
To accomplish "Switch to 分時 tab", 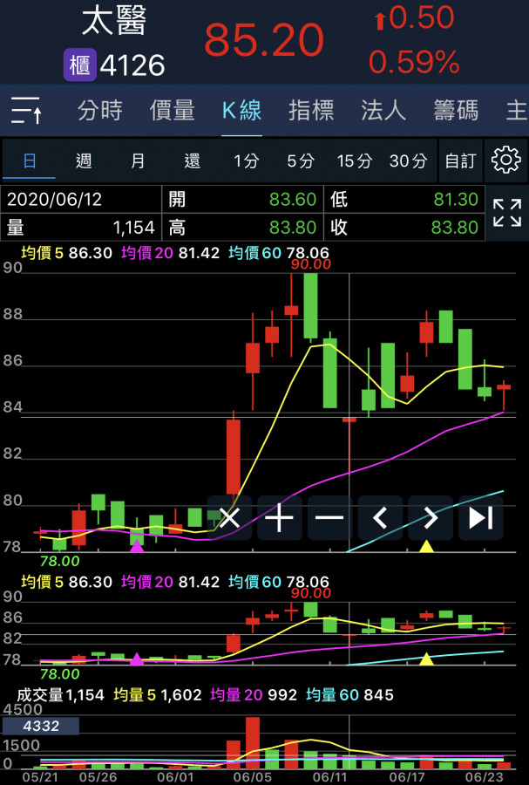I will [x=99, y=111].
